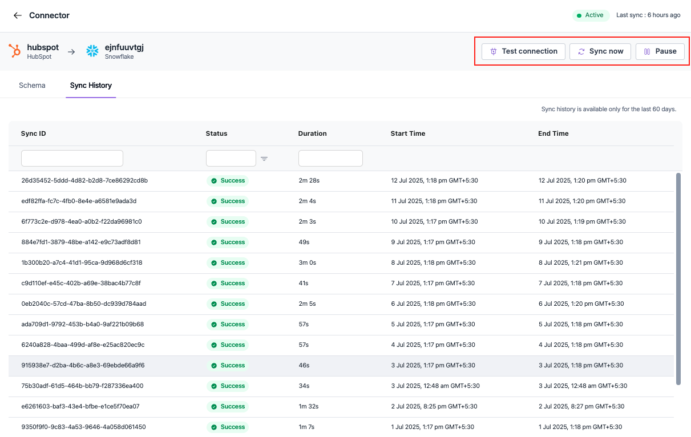Select the Sync History tab
Image resolution: width=691 pixels, height=437 pixels.
[x=91, y=86]
